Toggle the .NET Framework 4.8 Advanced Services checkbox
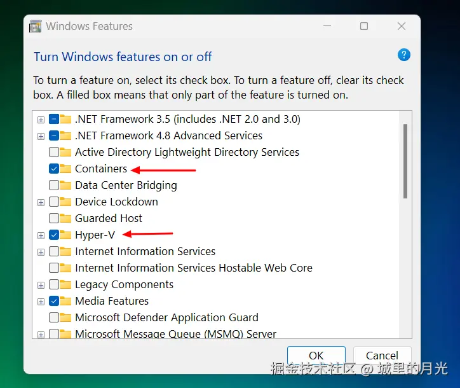The height and width of the screenshot is (388, 460). (x=54, y=135)
